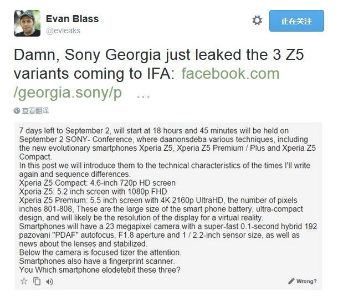Copy the translated text using copy icon
338x301 pixels.
[x=37, y=281]
